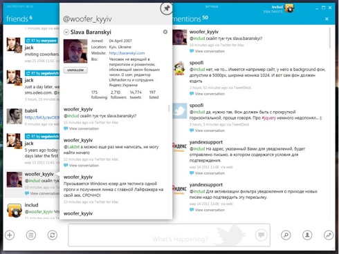The width and height of the screenshot is (339, 254).
Task: Open website link baranskyi.com
Action: (127, 53)
